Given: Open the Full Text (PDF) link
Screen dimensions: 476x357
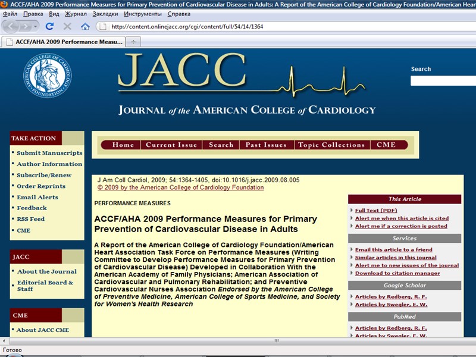Looking at the screenshot, I should click(x=376, y=211).
